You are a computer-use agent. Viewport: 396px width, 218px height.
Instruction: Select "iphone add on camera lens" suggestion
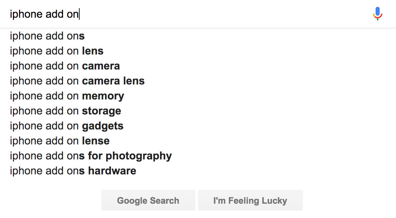[77, 81]
